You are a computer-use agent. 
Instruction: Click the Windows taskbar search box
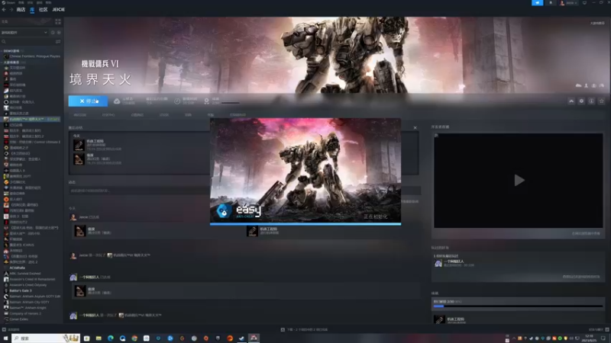coord(46,338)
